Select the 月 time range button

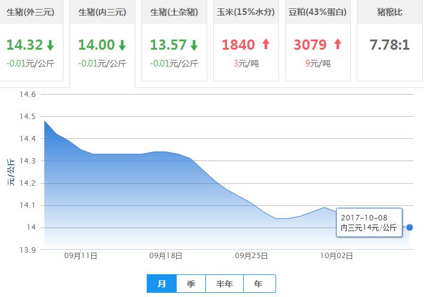[162, 284]
